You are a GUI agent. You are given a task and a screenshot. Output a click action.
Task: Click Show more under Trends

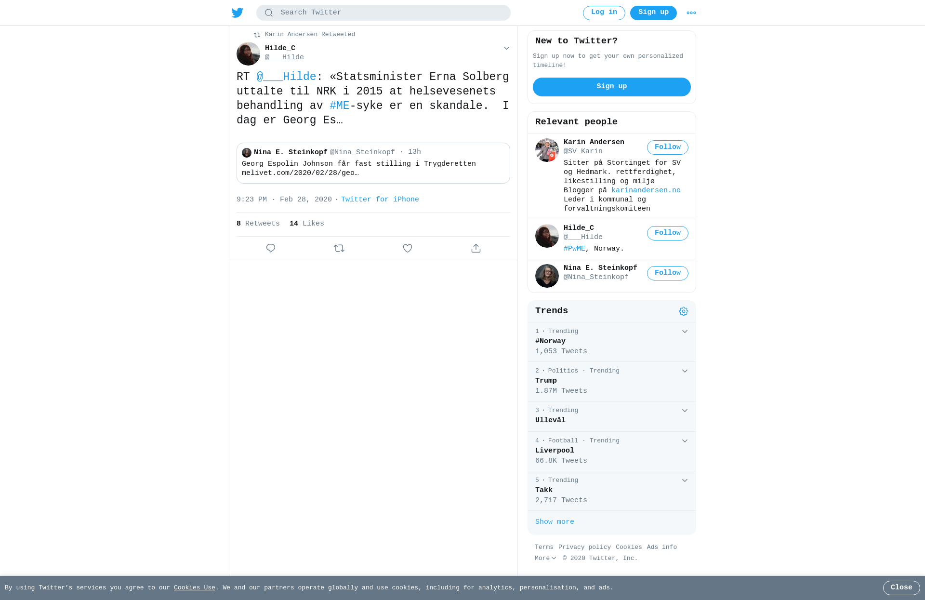(x=555, y=522)
